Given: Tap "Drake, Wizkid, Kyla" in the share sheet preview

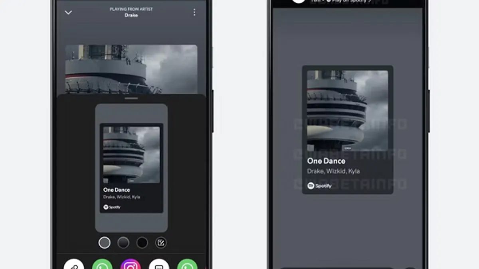Looking at the screenshot, I should [122, 197].
